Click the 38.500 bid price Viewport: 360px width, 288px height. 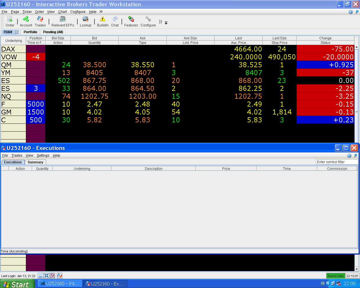pyautogui.click(x=94, y=65)
